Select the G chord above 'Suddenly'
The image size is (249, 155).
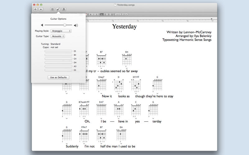point(67,135)
